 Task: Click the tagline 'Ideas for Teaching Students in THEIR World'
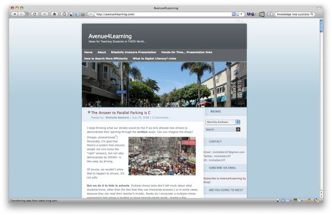click(x=117, y=42)
